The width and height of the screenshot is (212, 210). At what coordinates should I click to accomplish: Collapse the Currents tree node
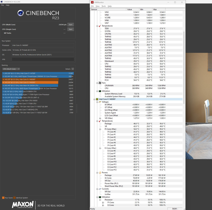pyautogui.click(x=97, y=189)
